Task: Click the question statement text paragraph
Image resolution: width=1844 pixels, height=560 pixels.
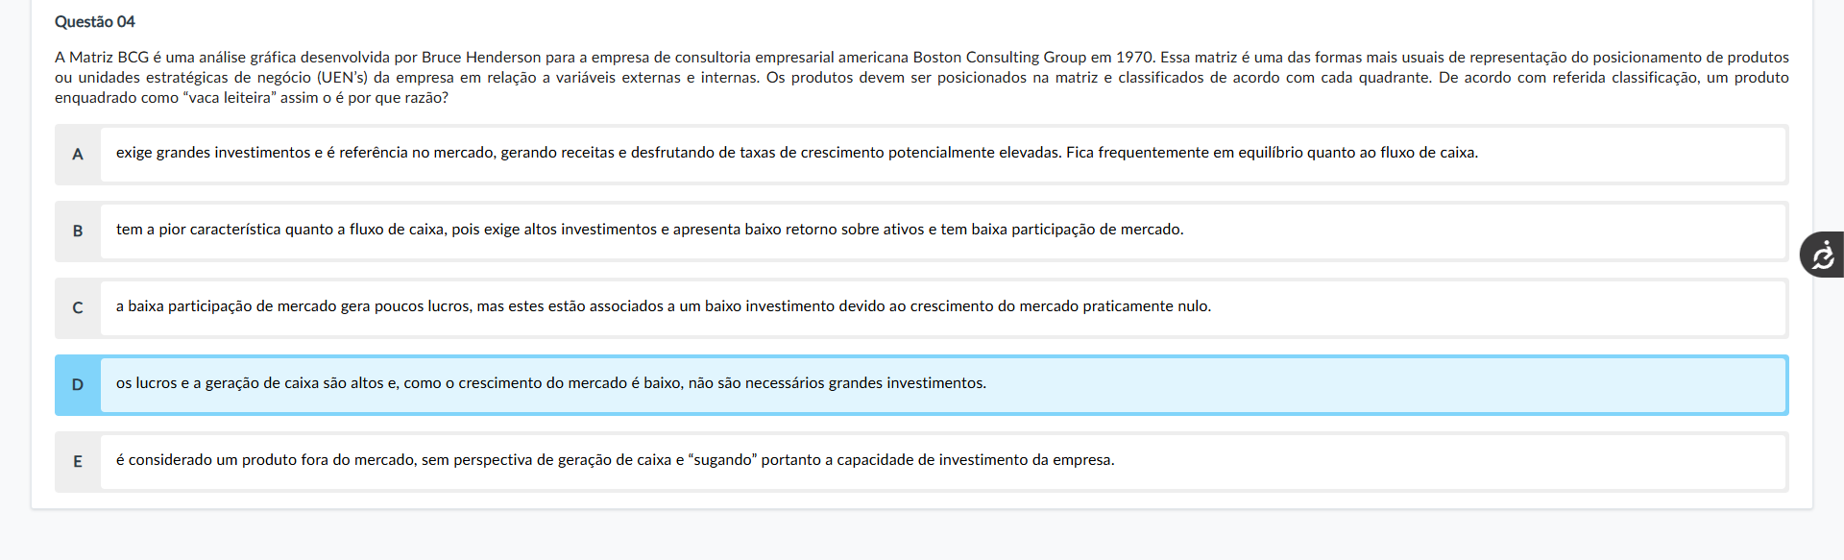Action: pyautogui.click(x=922, y=77)
